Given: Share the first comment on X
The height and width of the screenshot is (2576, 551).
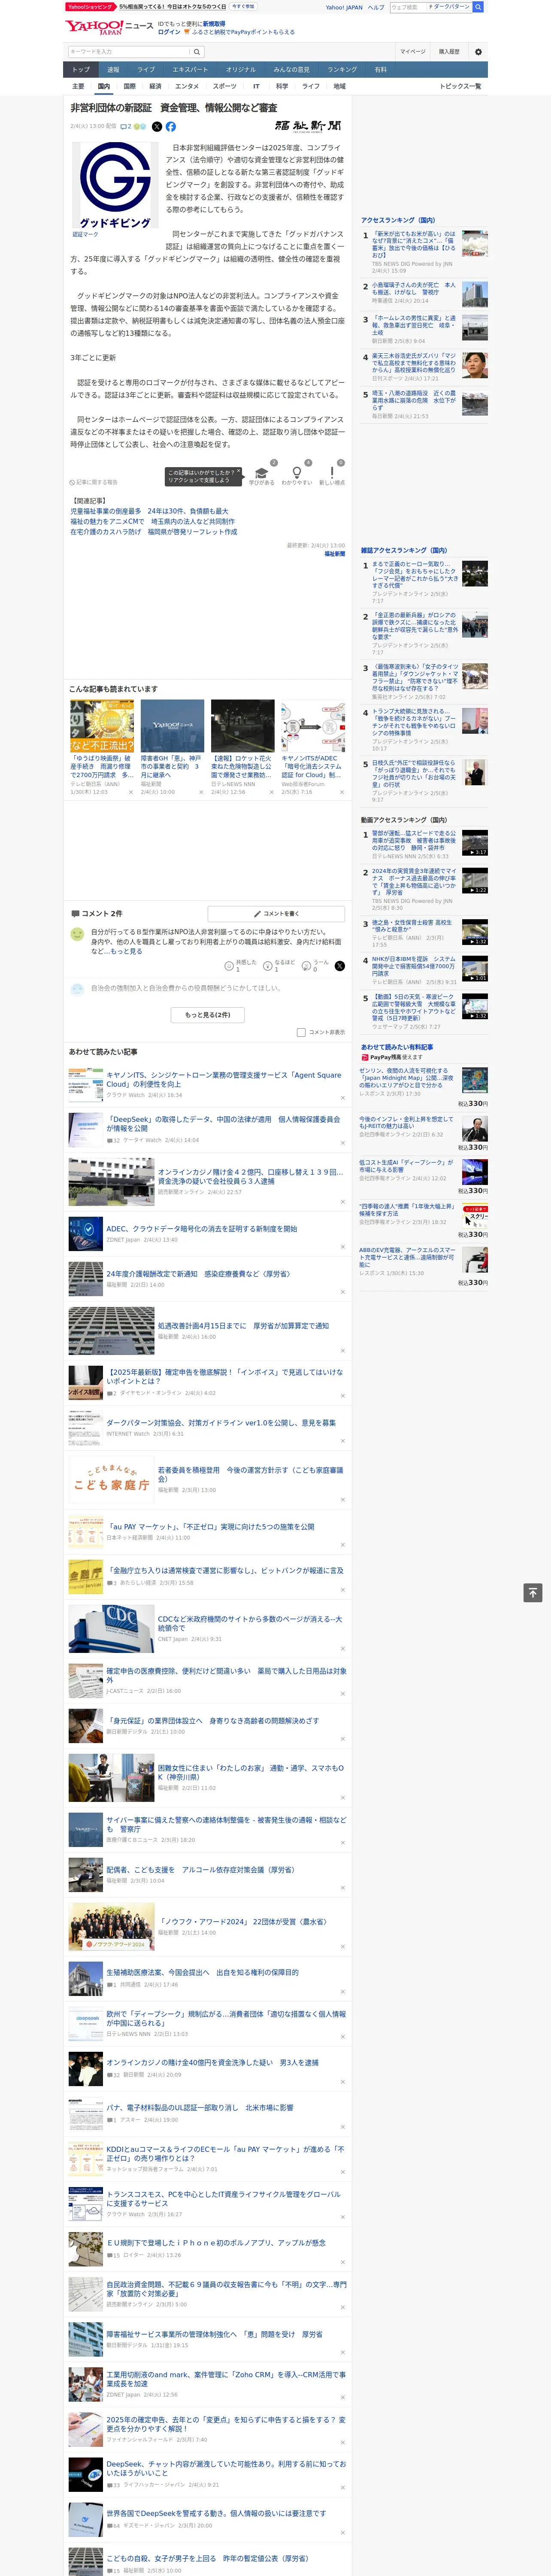Looking at the screenshot, I should tap(339, 965).
